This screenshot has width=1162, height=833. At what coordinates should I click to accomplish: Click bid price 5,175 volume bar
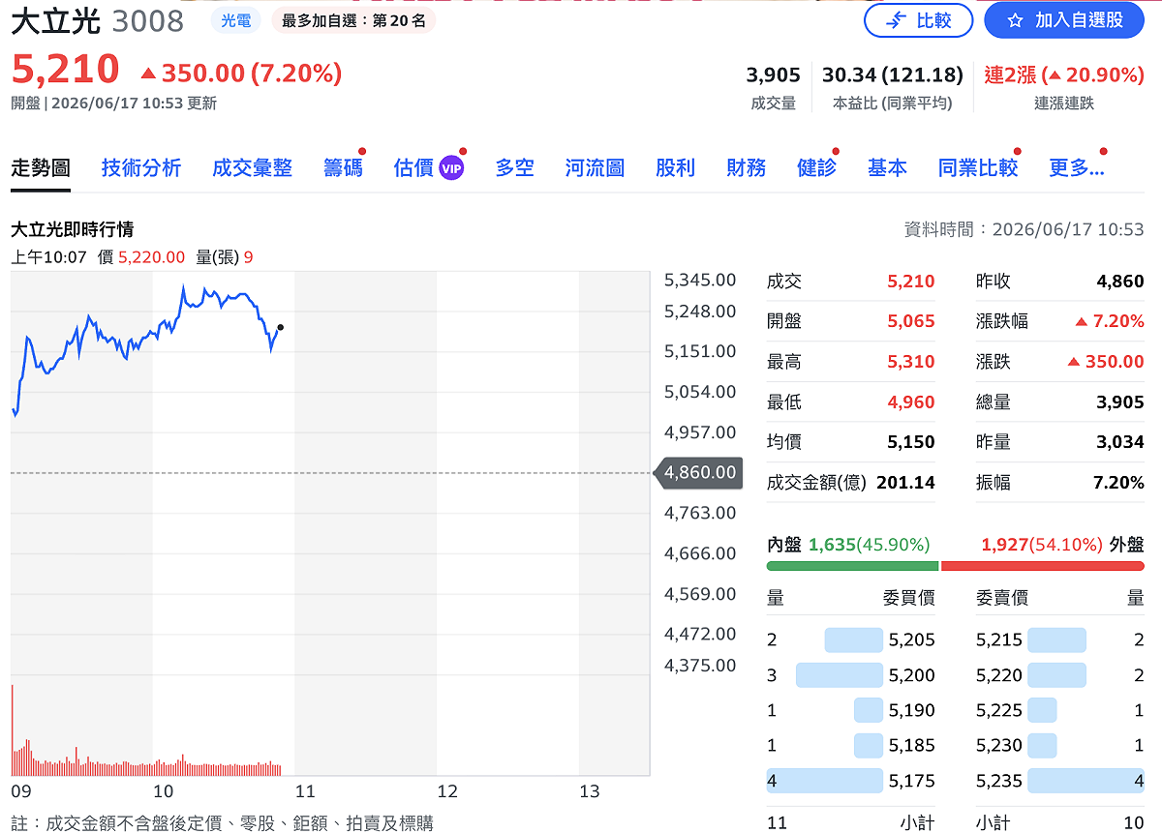pyautogui.click(x=825, y=781)
